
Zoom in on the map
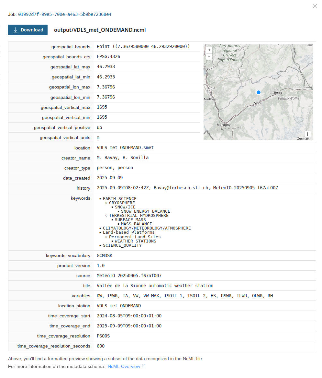point(209,50)
